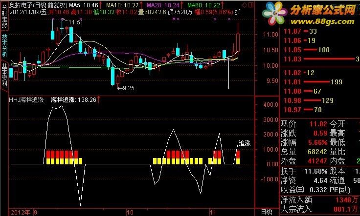Click the change value 幅0.59(5.66%)
360x216 pixels.
click(x=214, y=12)
